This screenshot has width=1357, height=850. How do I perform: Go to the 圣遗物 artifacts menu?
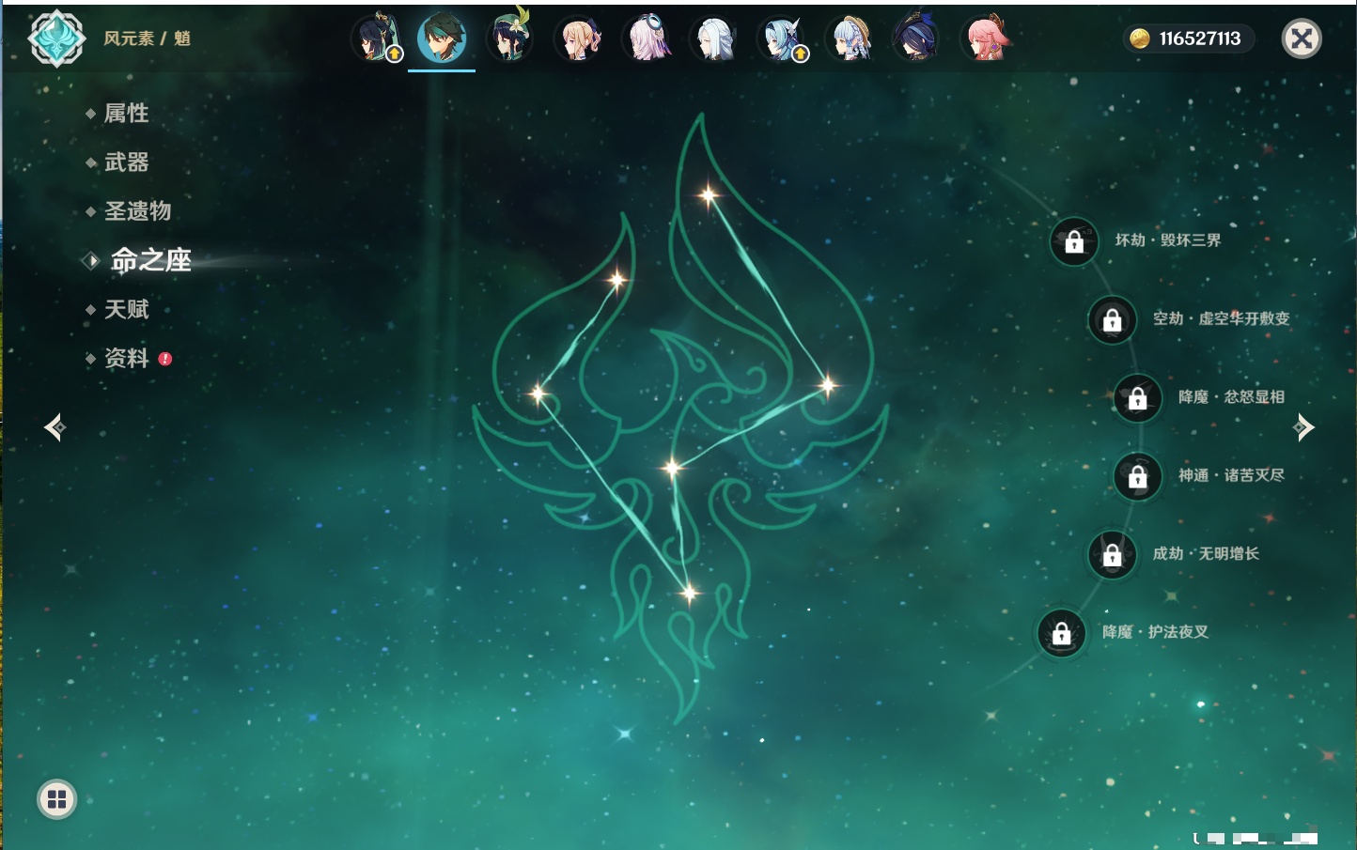pos(137,211)
